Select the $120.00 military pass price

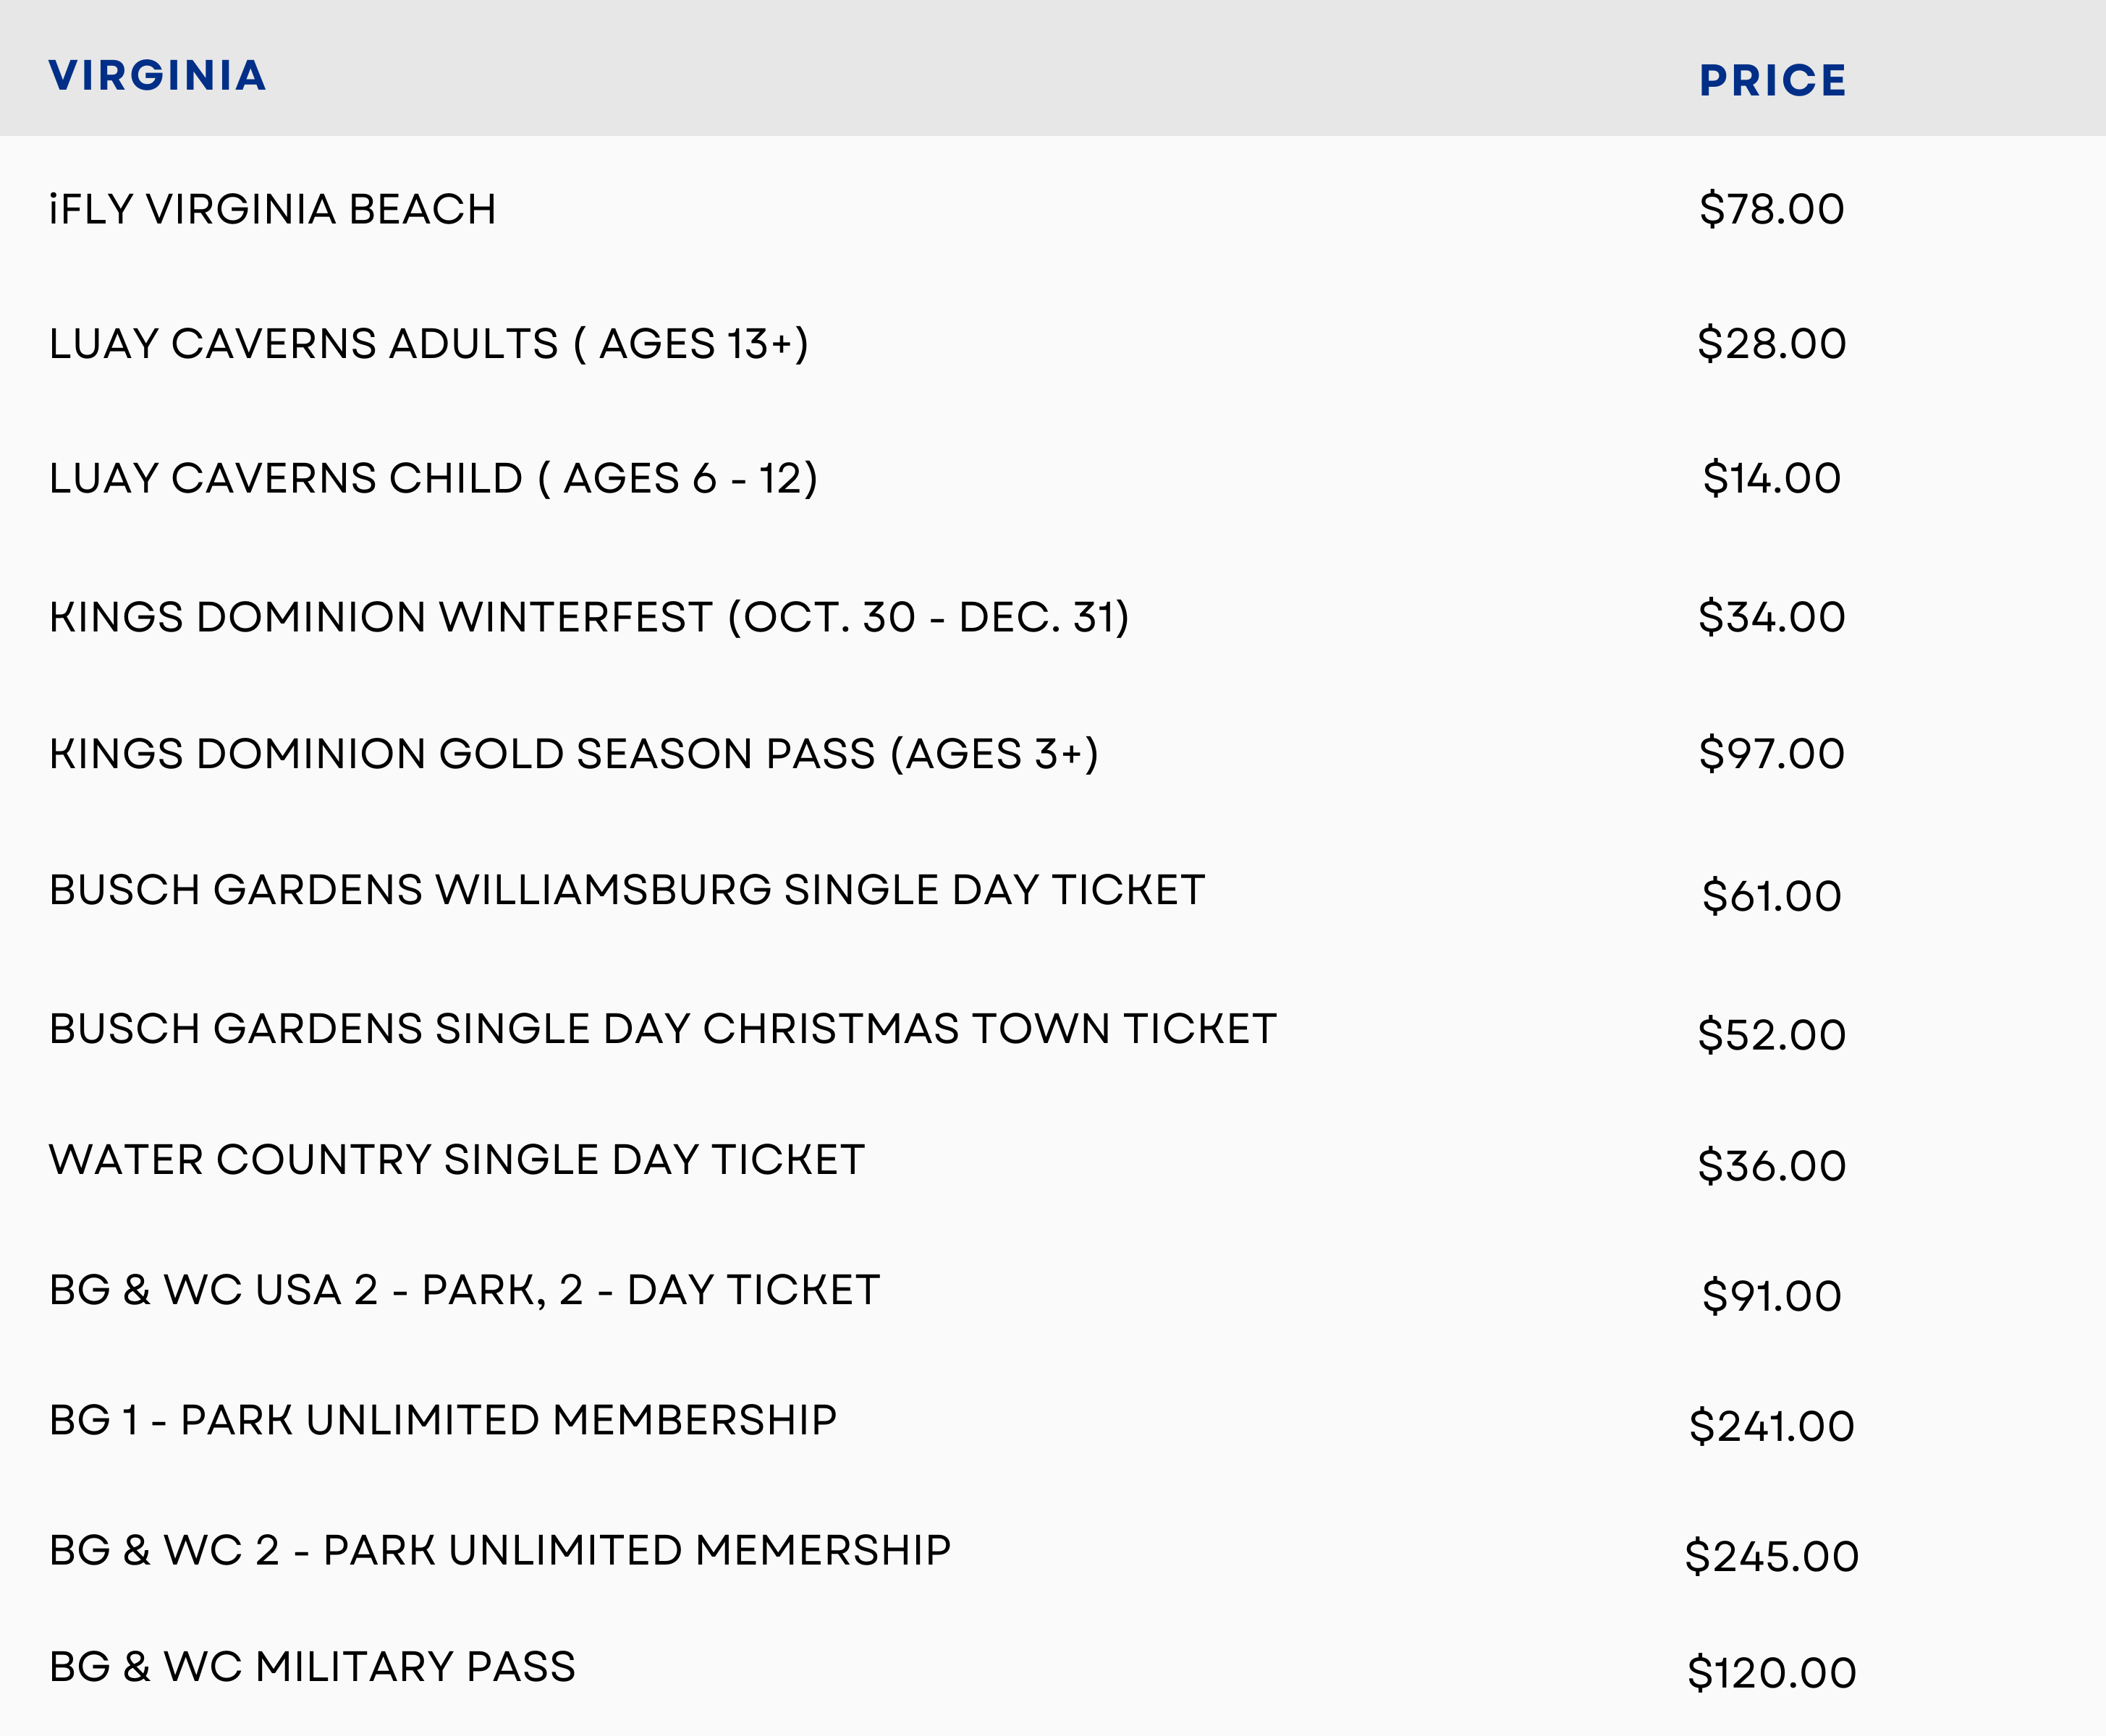pos(1771,1673)
